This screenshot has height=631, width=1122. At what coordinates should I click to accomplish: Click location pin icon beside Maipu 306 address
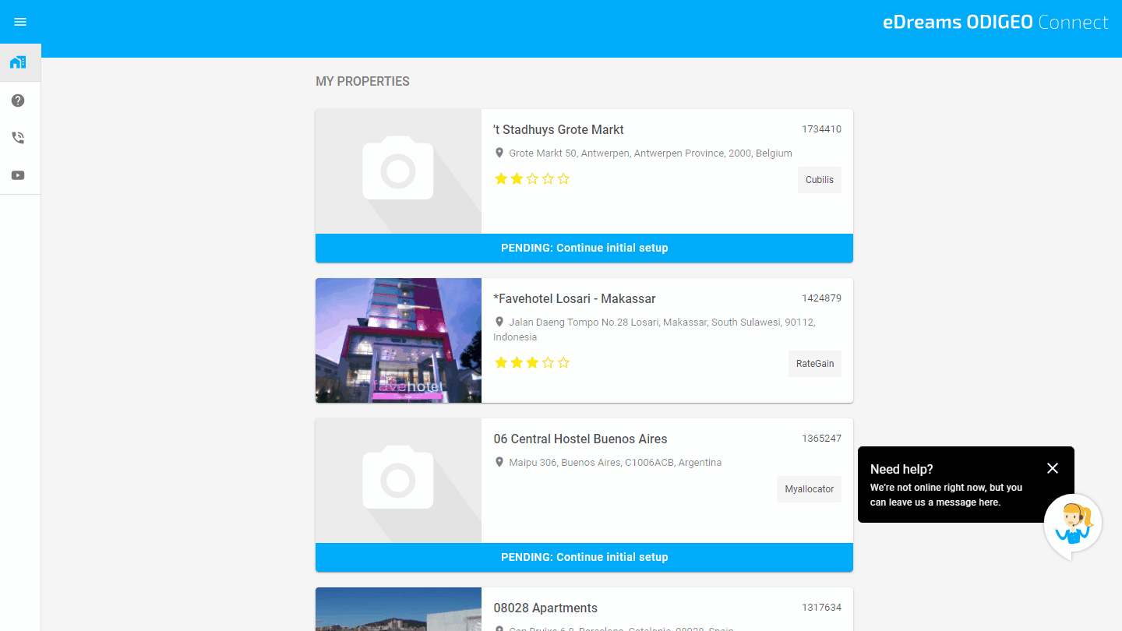(499, 462)
